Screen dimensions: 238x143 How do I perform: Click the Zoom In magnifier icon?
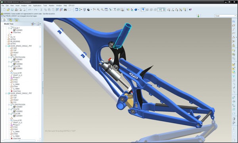98,9
